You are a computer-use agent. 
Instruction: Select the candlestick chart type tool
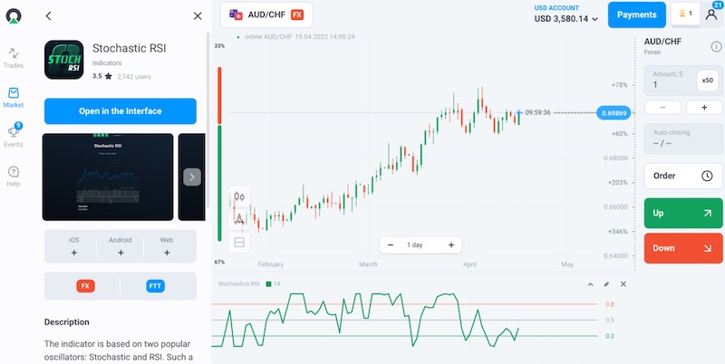239,196
